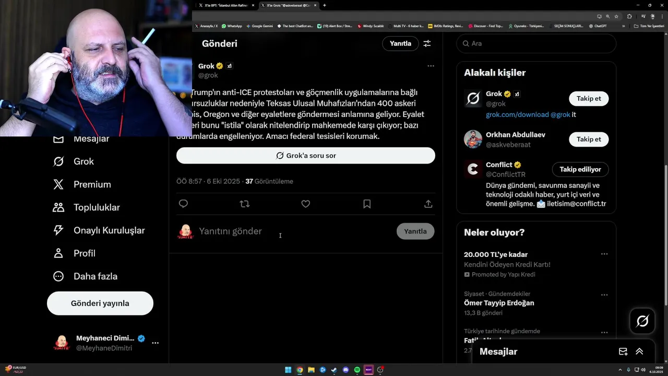This screenshot has height=376, width=668.
Task: Click the 37 Görüntüleme view count
Action: click(x=269, y=181)
